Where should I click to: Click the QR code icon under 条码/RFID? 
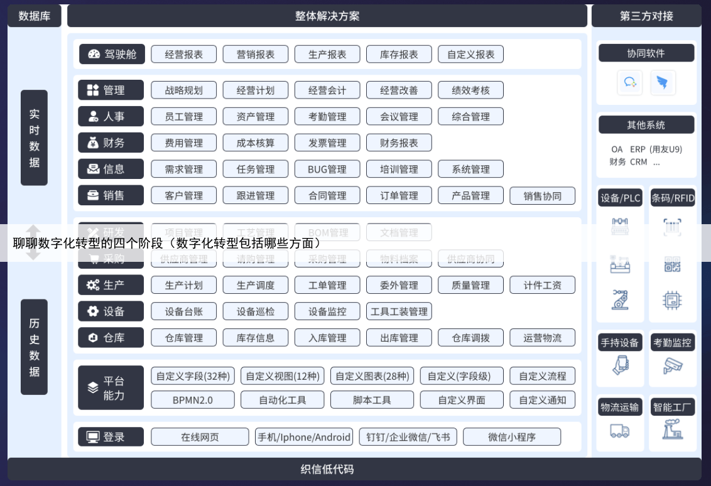[672, 265]
